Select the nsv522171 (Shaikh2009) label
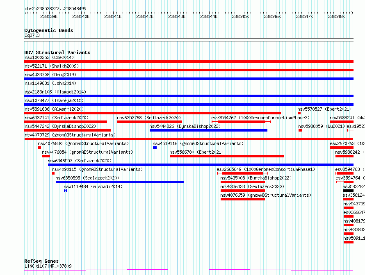Viewport: 365px width, 275px height. pos(52,66)
